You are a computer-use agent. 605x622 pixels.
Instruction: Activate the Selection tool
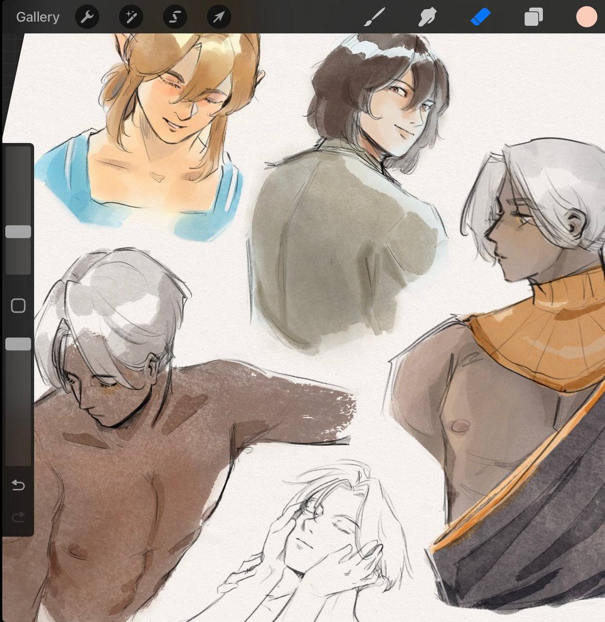[x=175, y=18]
